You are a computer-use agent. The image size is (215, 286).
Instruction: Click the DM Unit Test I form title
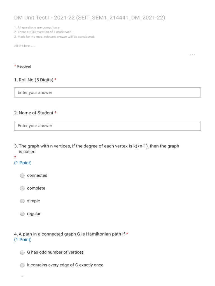pyautogui.click(x=90, y=18)
